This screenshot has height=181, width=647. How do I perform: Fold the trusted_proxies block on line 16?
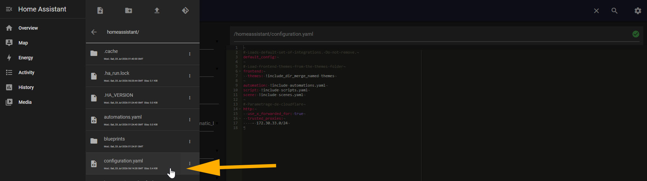(240, 119)
